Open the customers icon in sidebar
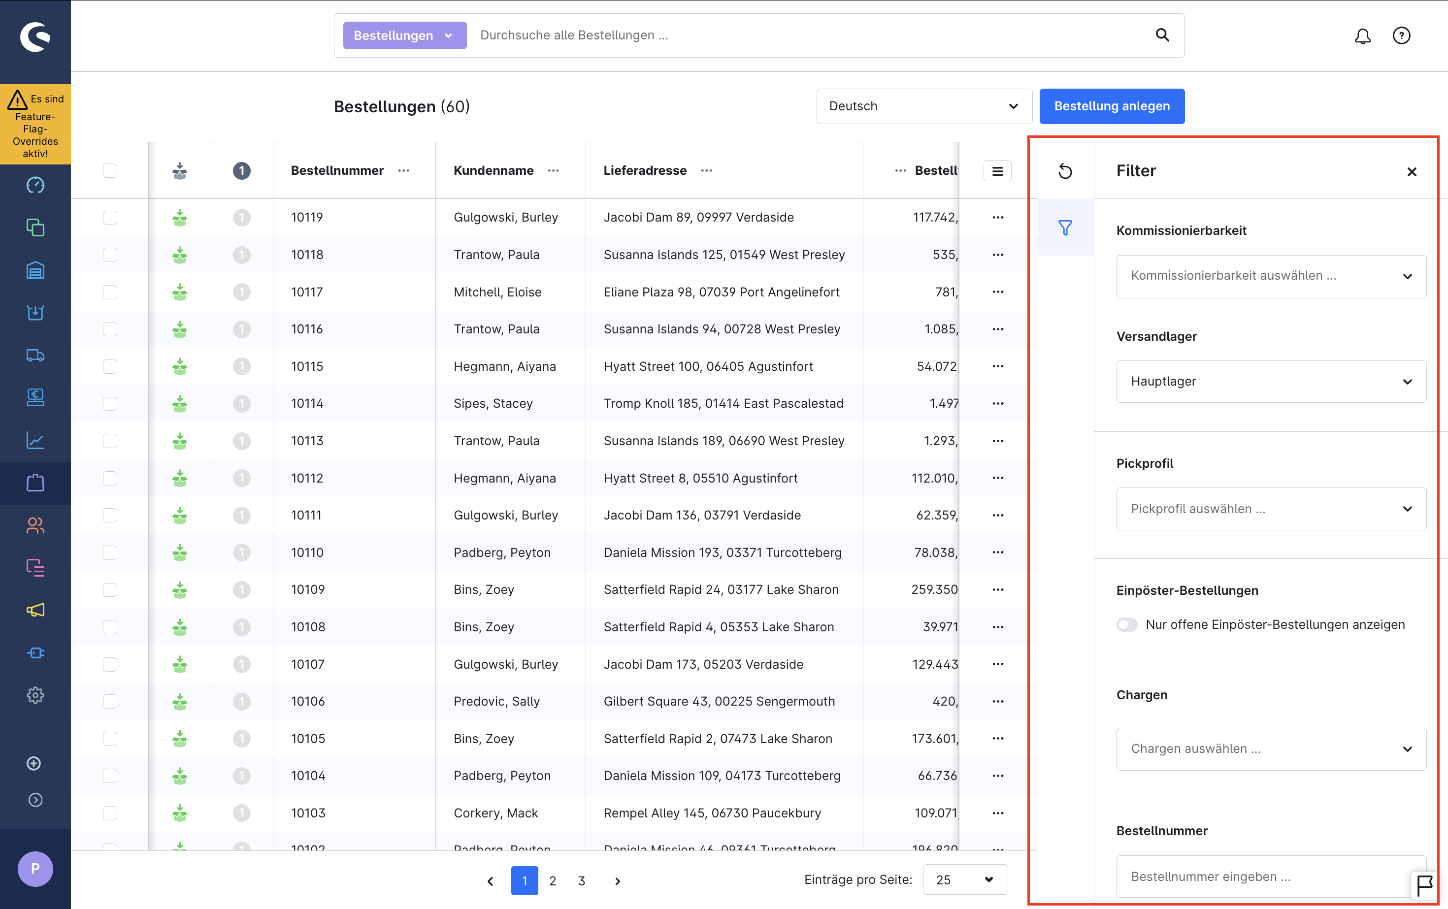The width and height of the screenshot is (1448, 909). tap(35, 525)
